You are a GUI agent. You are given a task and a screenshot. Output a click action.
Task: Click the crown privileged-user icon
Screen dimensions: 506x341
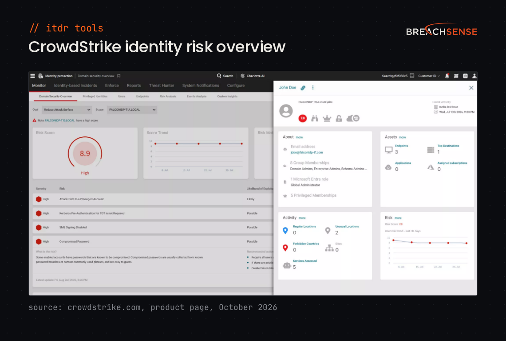click(327, 119)
